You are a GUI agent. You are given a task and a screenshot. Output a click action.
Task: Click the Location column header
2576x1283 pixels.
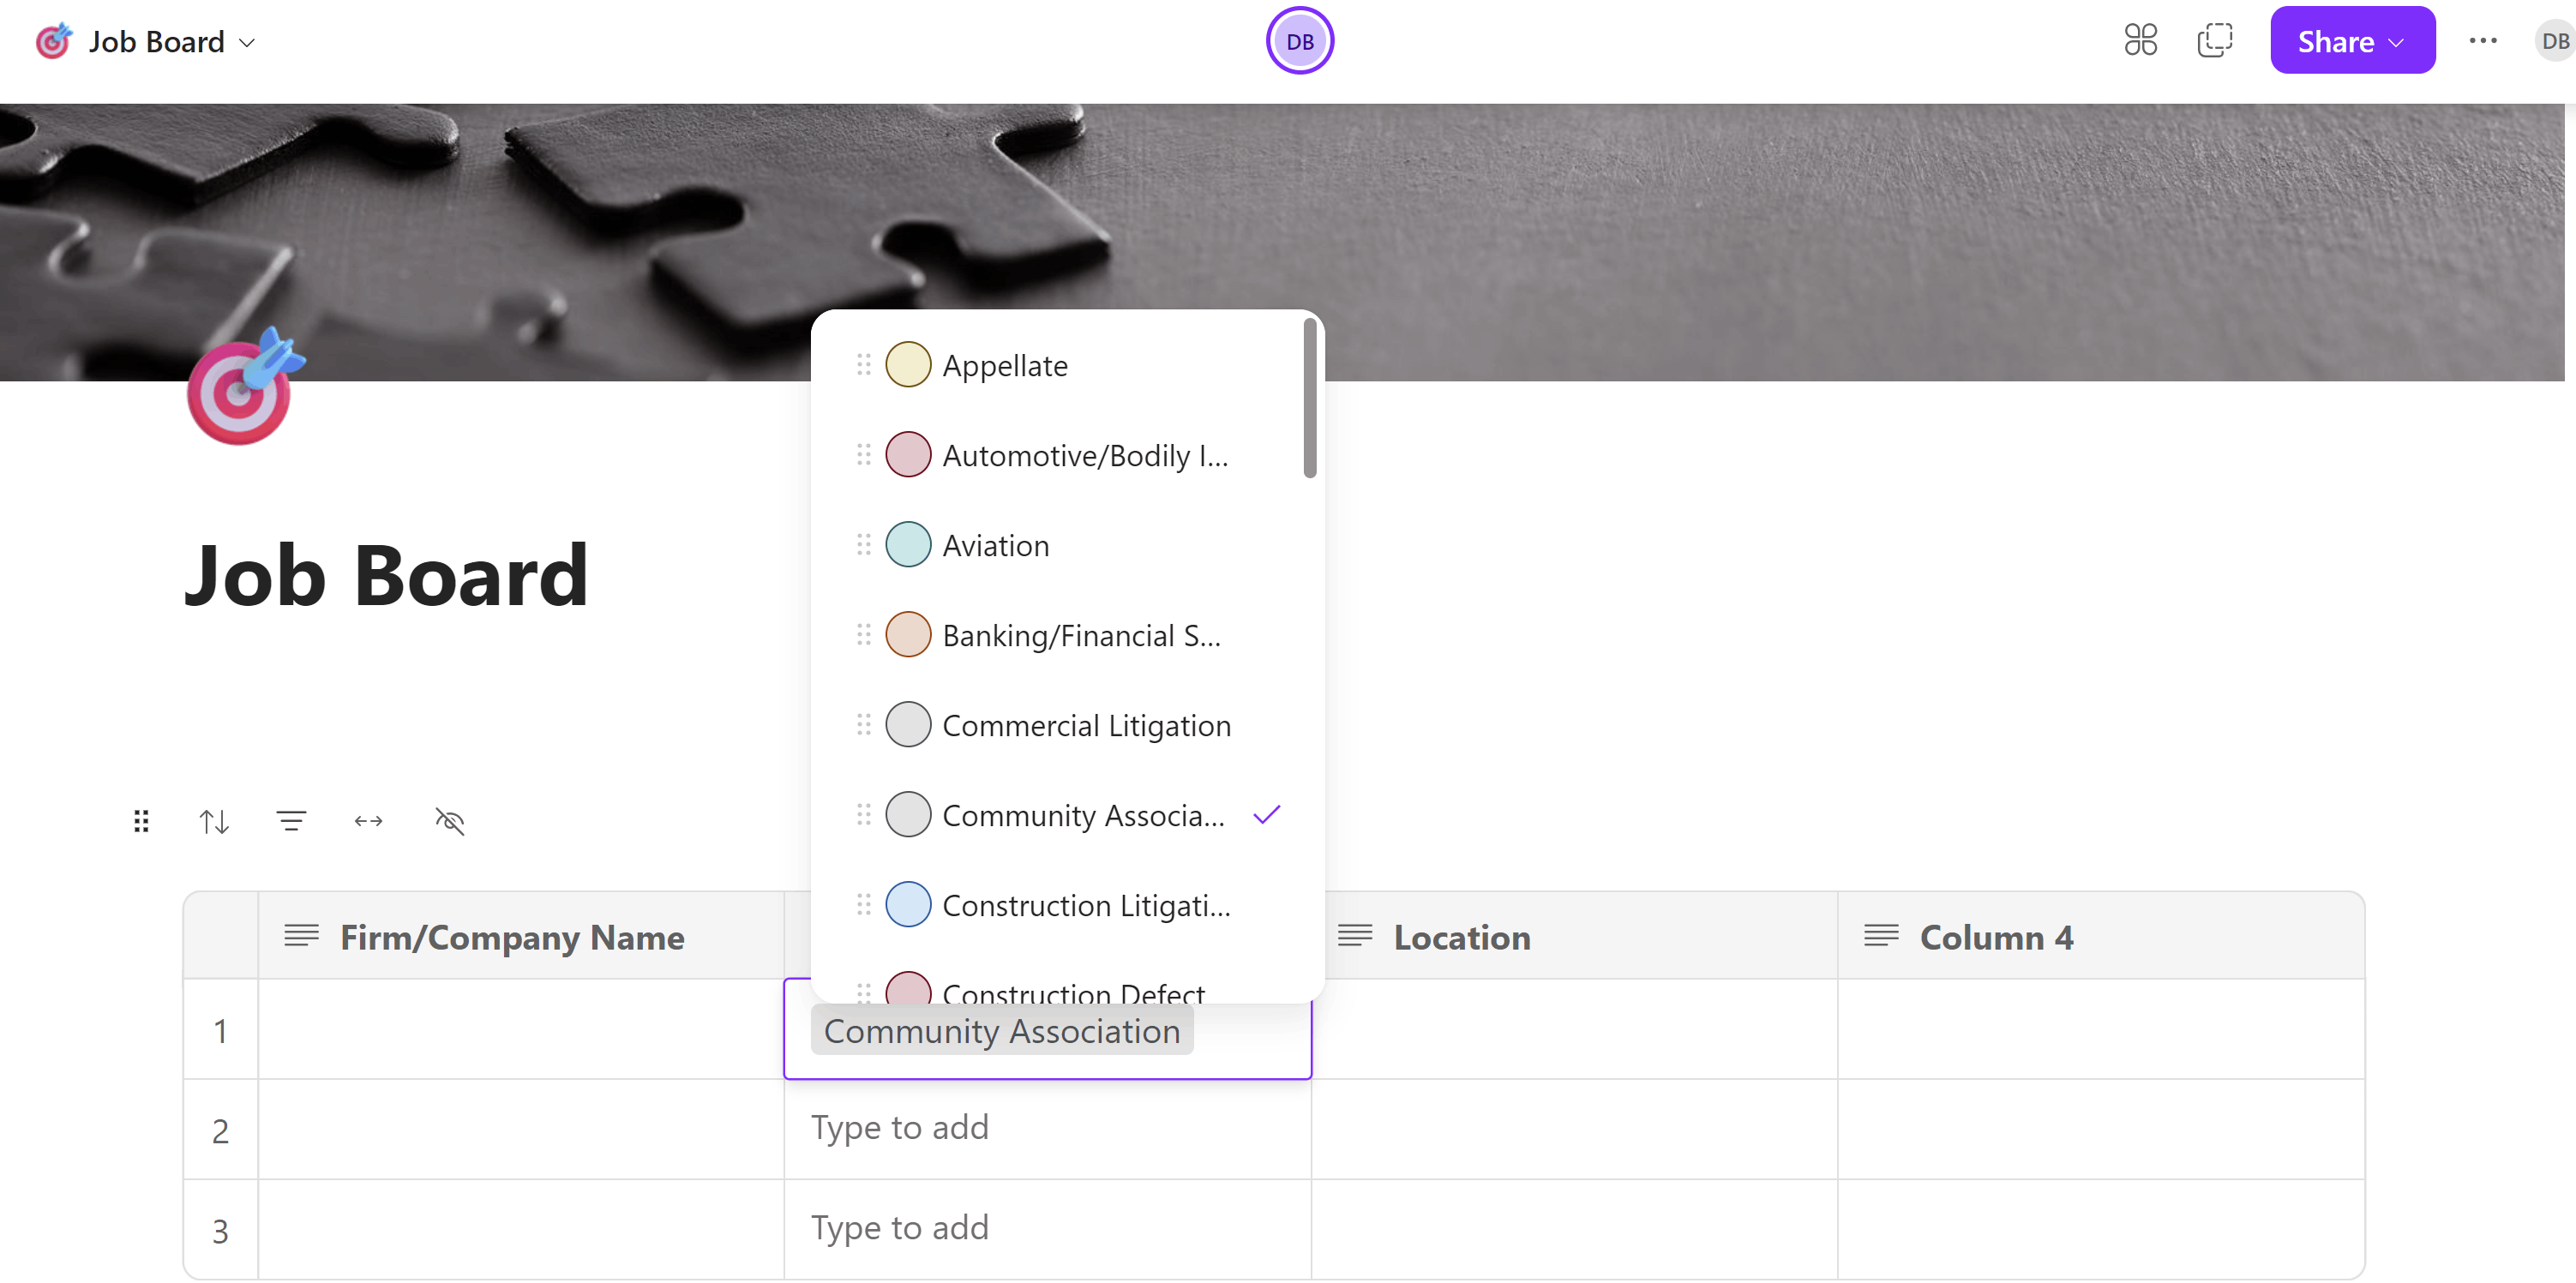(x=1461, y=937)
